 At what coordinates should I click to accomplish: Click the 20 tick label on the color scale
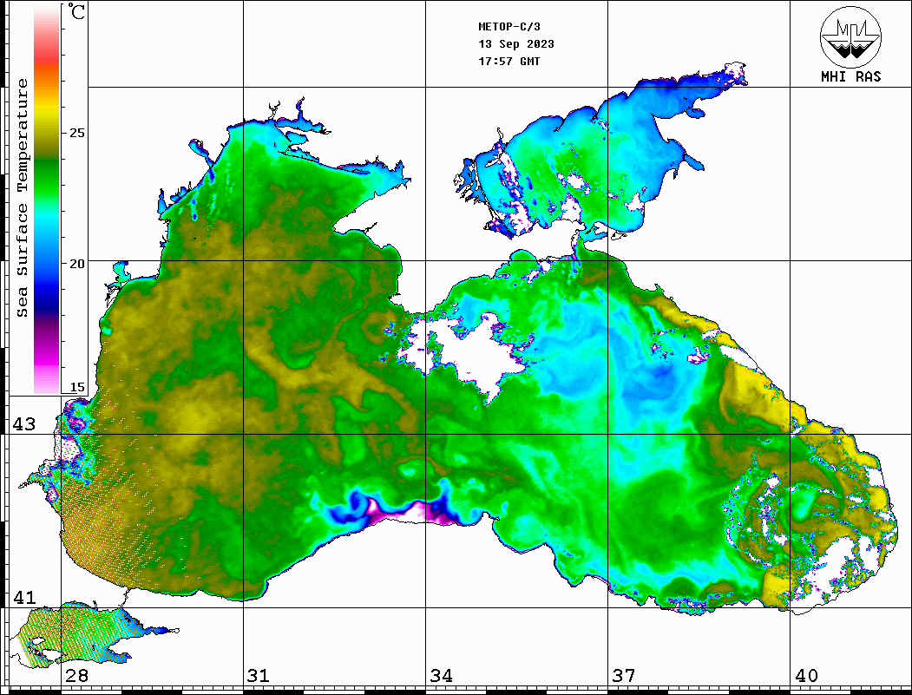click(76, 264)
